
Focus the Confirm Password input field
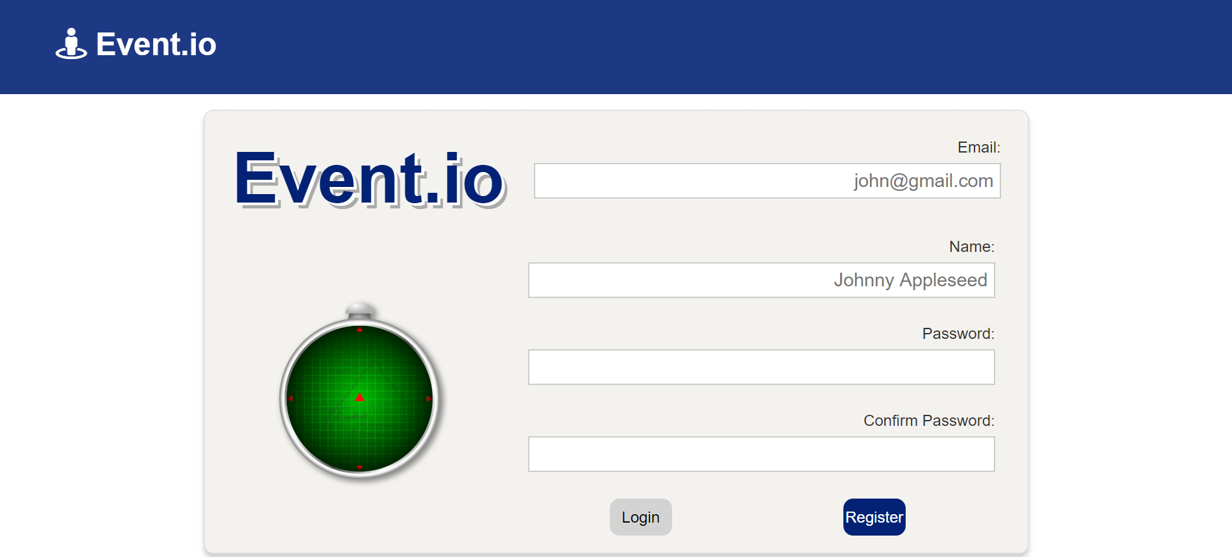click(761, 454)
